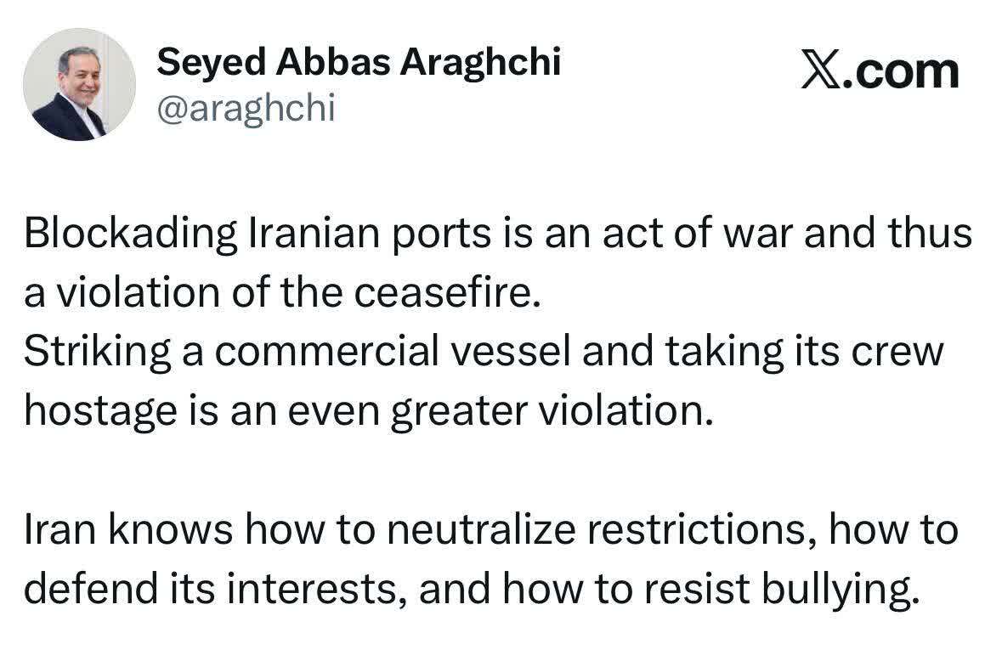Open the profile avatar photo

pos(78,85)
